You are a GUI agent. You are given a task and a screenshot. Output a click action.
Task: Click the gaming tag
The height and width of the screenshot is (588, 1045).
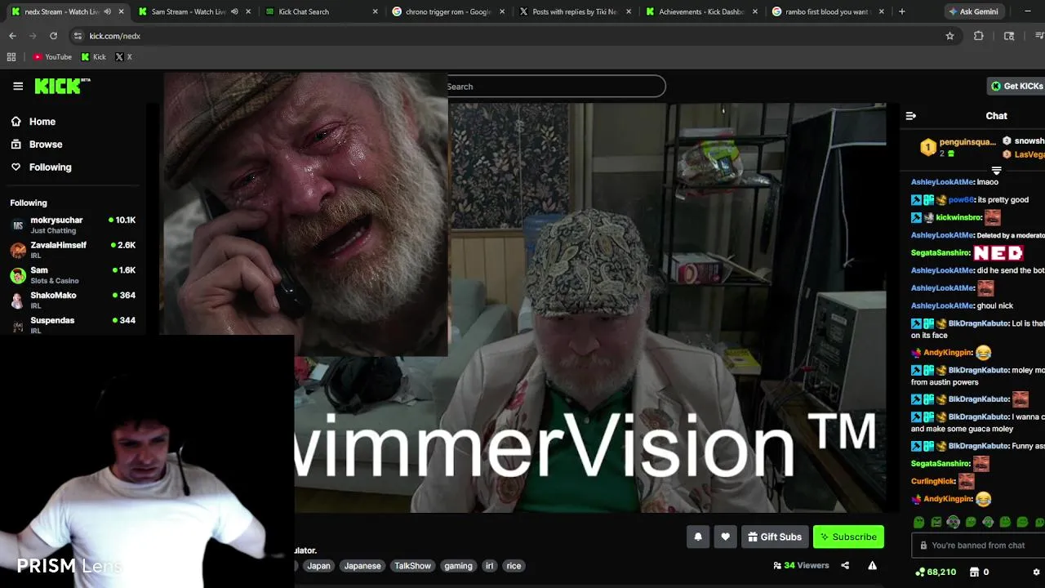point(458,566)
